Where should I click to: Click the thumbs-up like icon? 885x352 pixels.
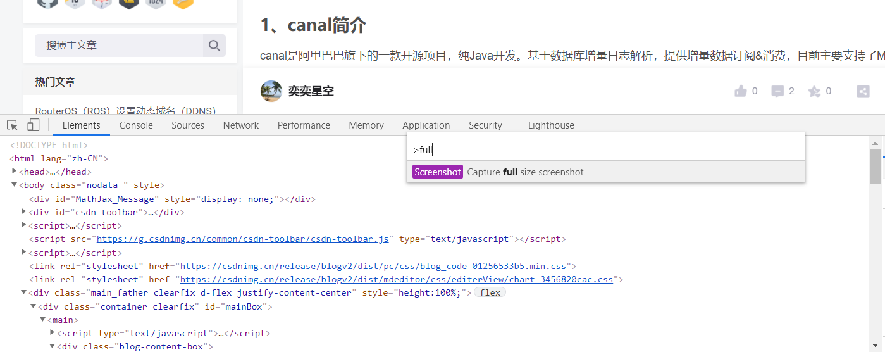pyautogui.click(x=741, y=91)
